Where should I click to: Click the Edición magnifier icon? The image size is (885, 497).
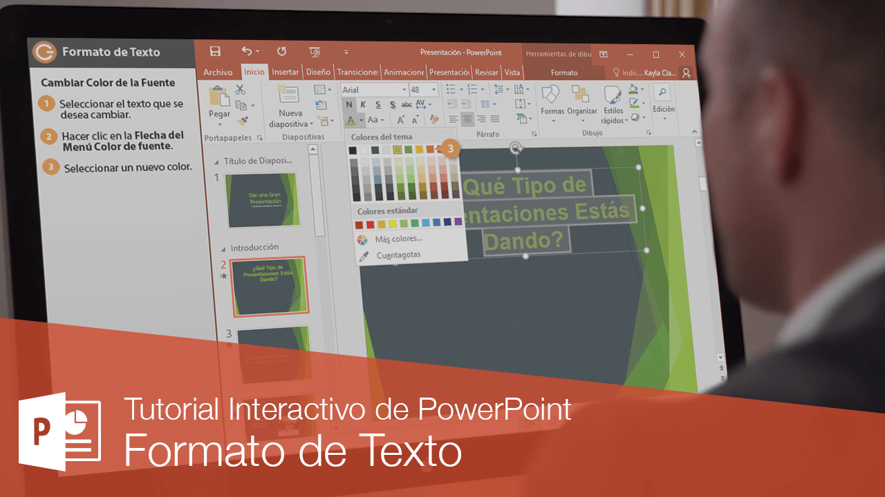click(x=662, y=92)
